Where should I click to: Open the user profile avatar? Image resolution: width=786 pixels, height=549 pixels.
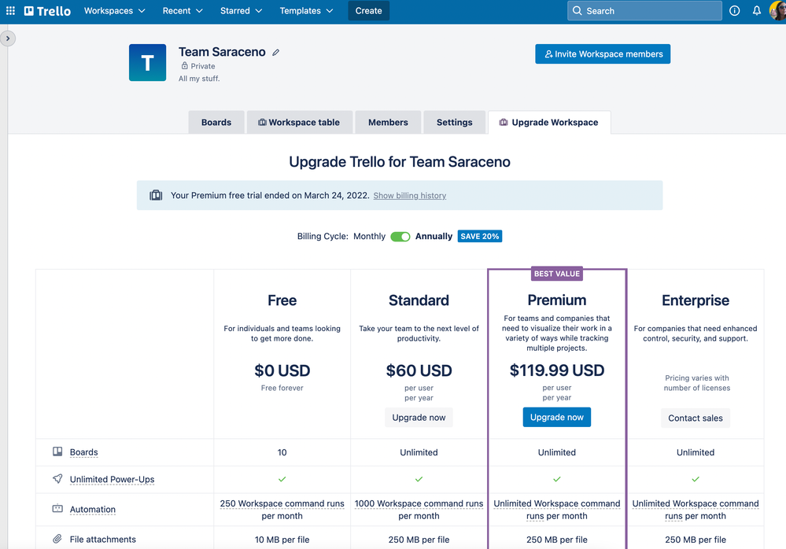(778, 10)
